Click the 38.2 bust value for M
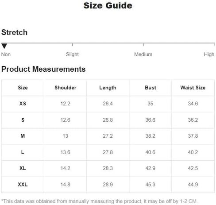Viewport: 216px width, 205px height. point(150,136)
